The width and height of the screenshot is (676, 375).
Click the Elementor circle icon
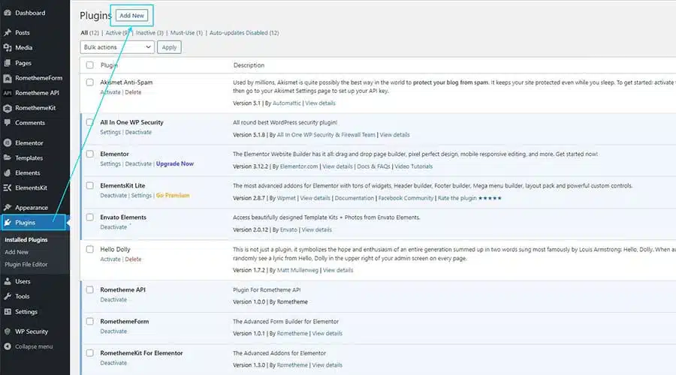(x=8, y=143)
